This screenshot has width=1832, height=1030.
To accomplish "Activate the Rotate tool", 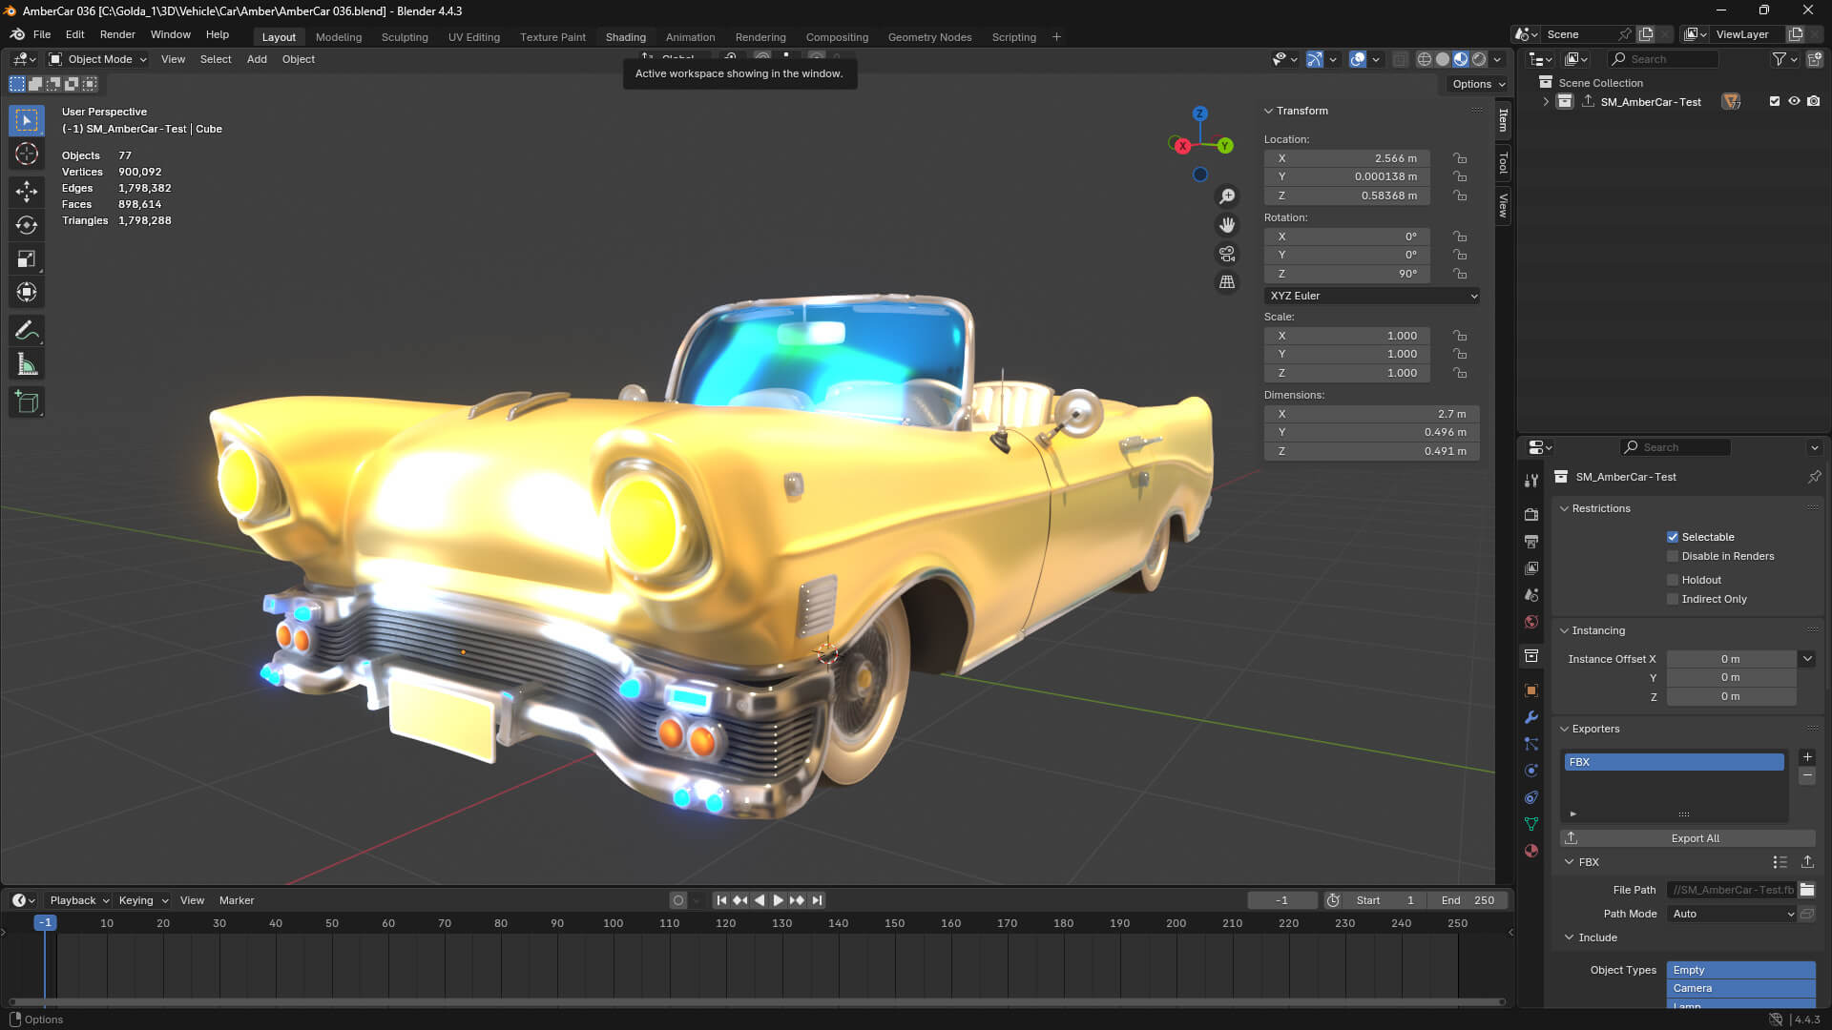I will (26, 225).
